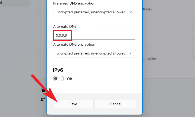Click the Alternate DNS label

click(65, 26)
